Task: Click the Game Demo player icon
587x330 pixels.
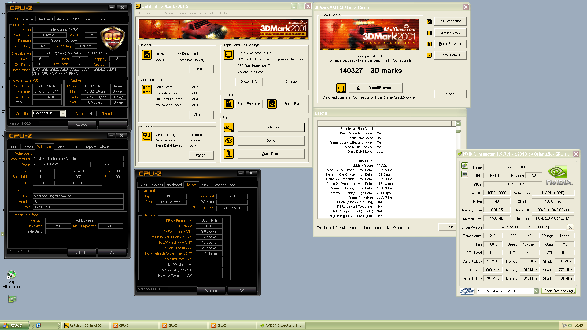Action: click(229, 154)
